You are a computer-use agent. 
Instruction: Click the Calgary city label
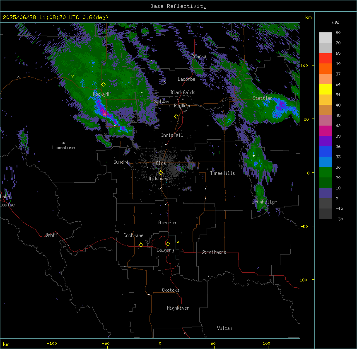pos(165,250)
